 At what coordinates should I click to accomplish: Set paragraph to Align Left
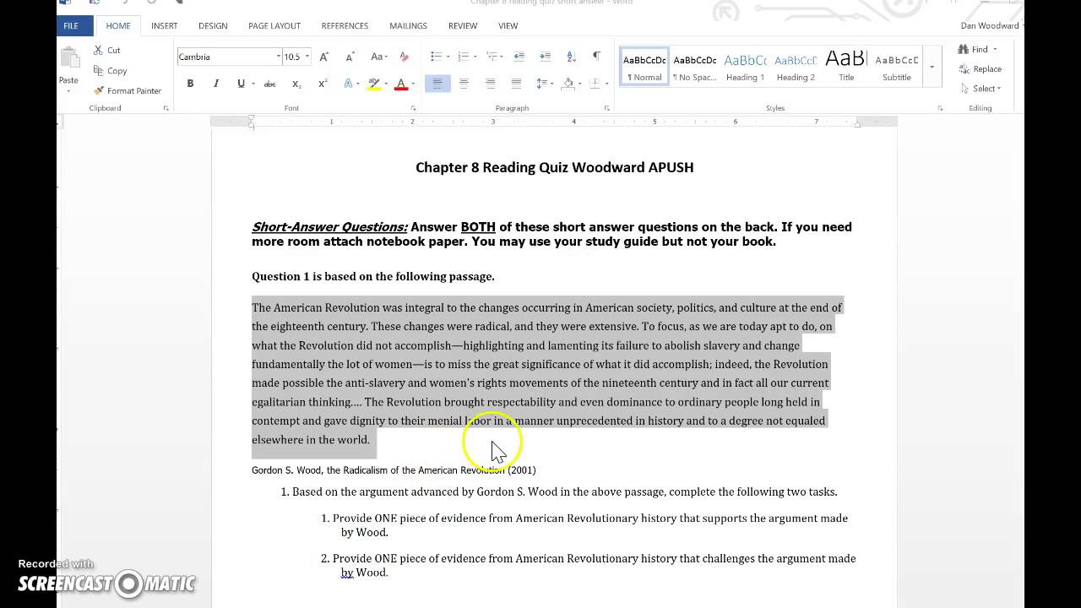tap(437, 84)
